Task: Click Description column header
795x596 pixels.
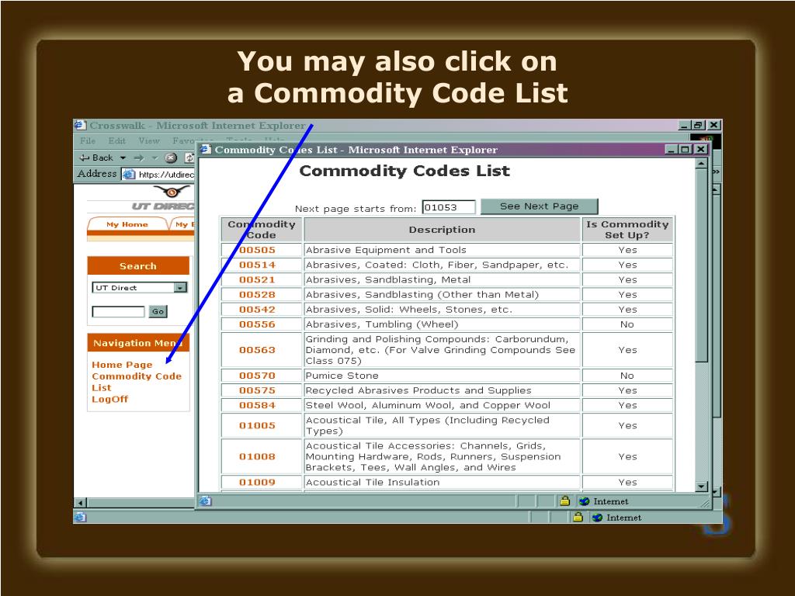Action: point(442,230)
